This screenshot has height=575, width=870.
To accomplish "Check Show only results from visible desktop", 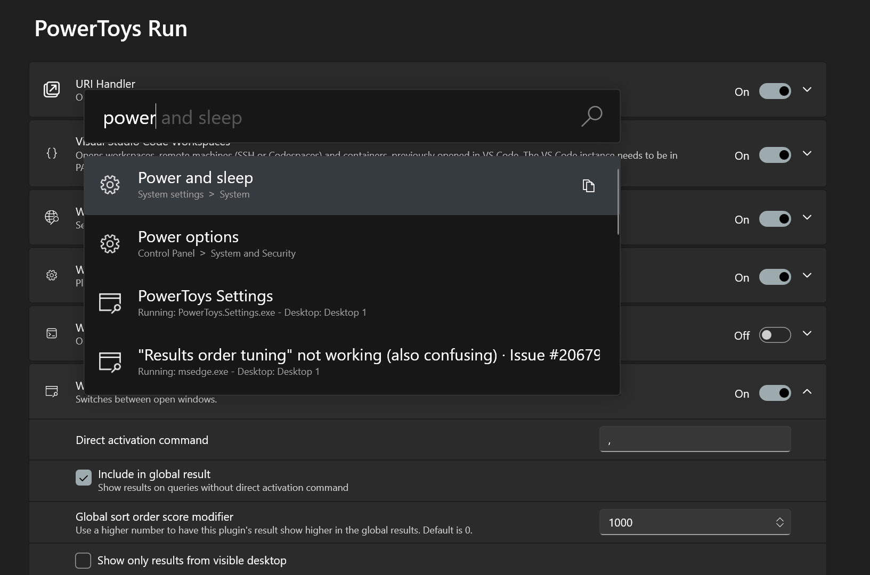I will [83, 561].
